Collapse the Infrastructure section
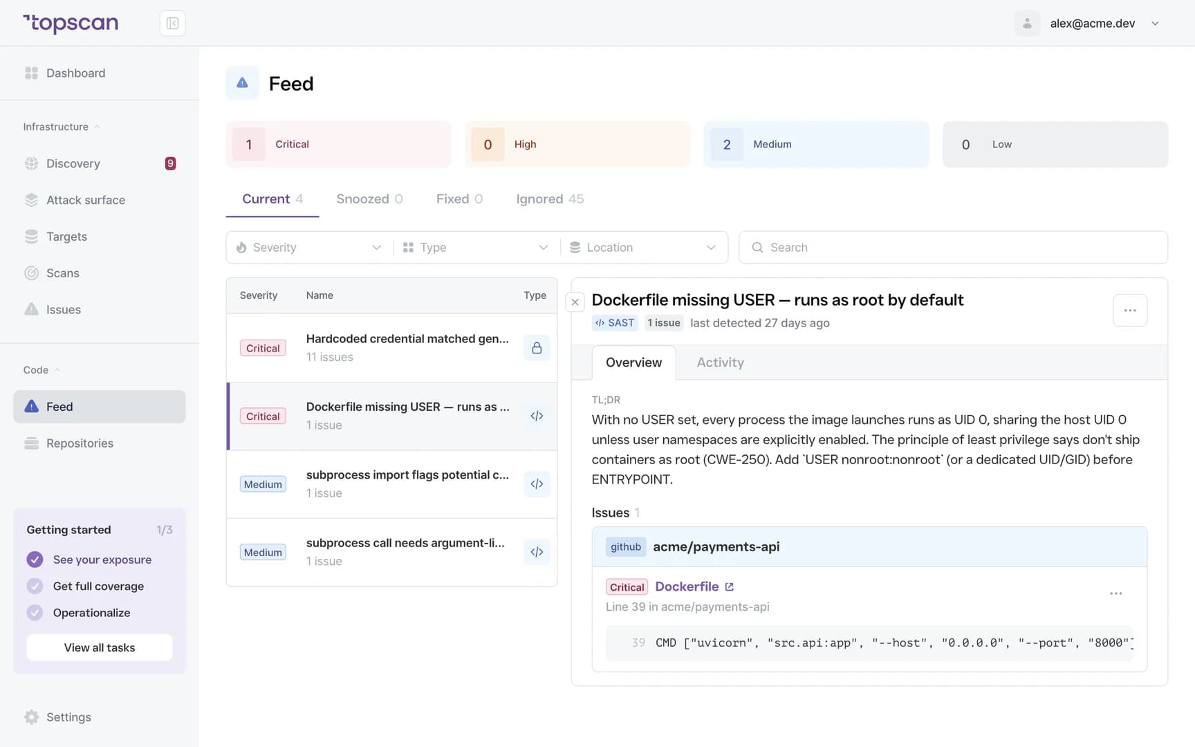1195x747 pixels. click(62, 127)
